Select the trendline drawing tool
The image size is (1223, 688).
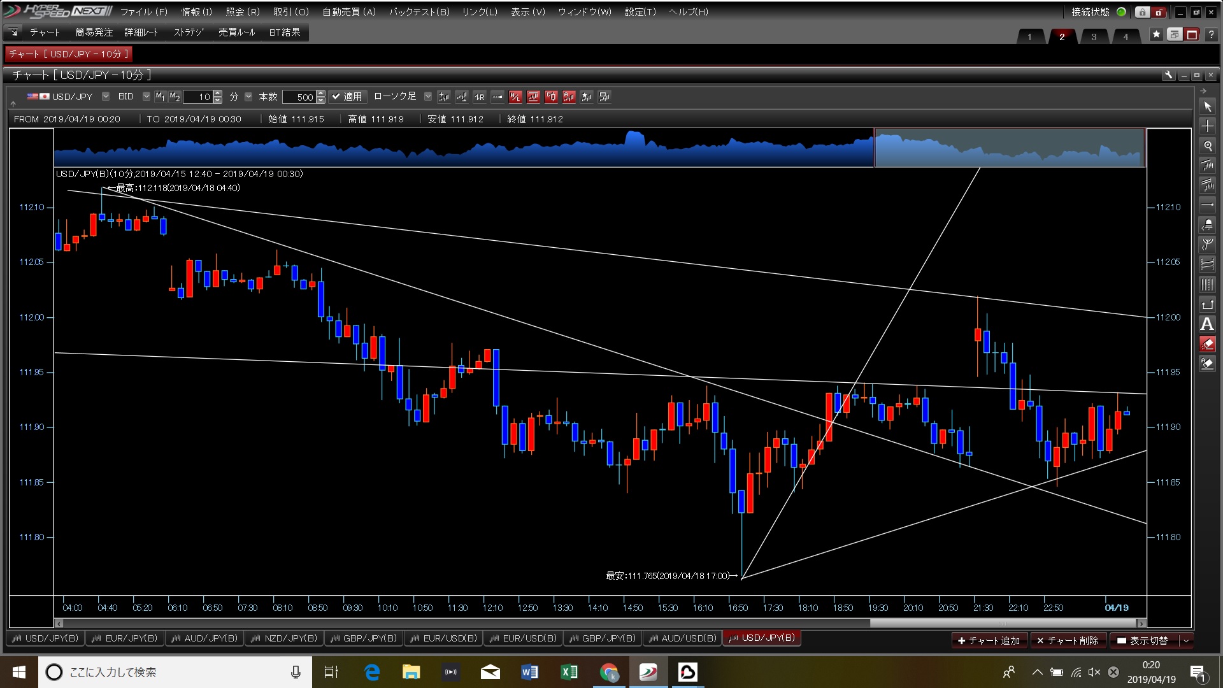point(1207,166)
